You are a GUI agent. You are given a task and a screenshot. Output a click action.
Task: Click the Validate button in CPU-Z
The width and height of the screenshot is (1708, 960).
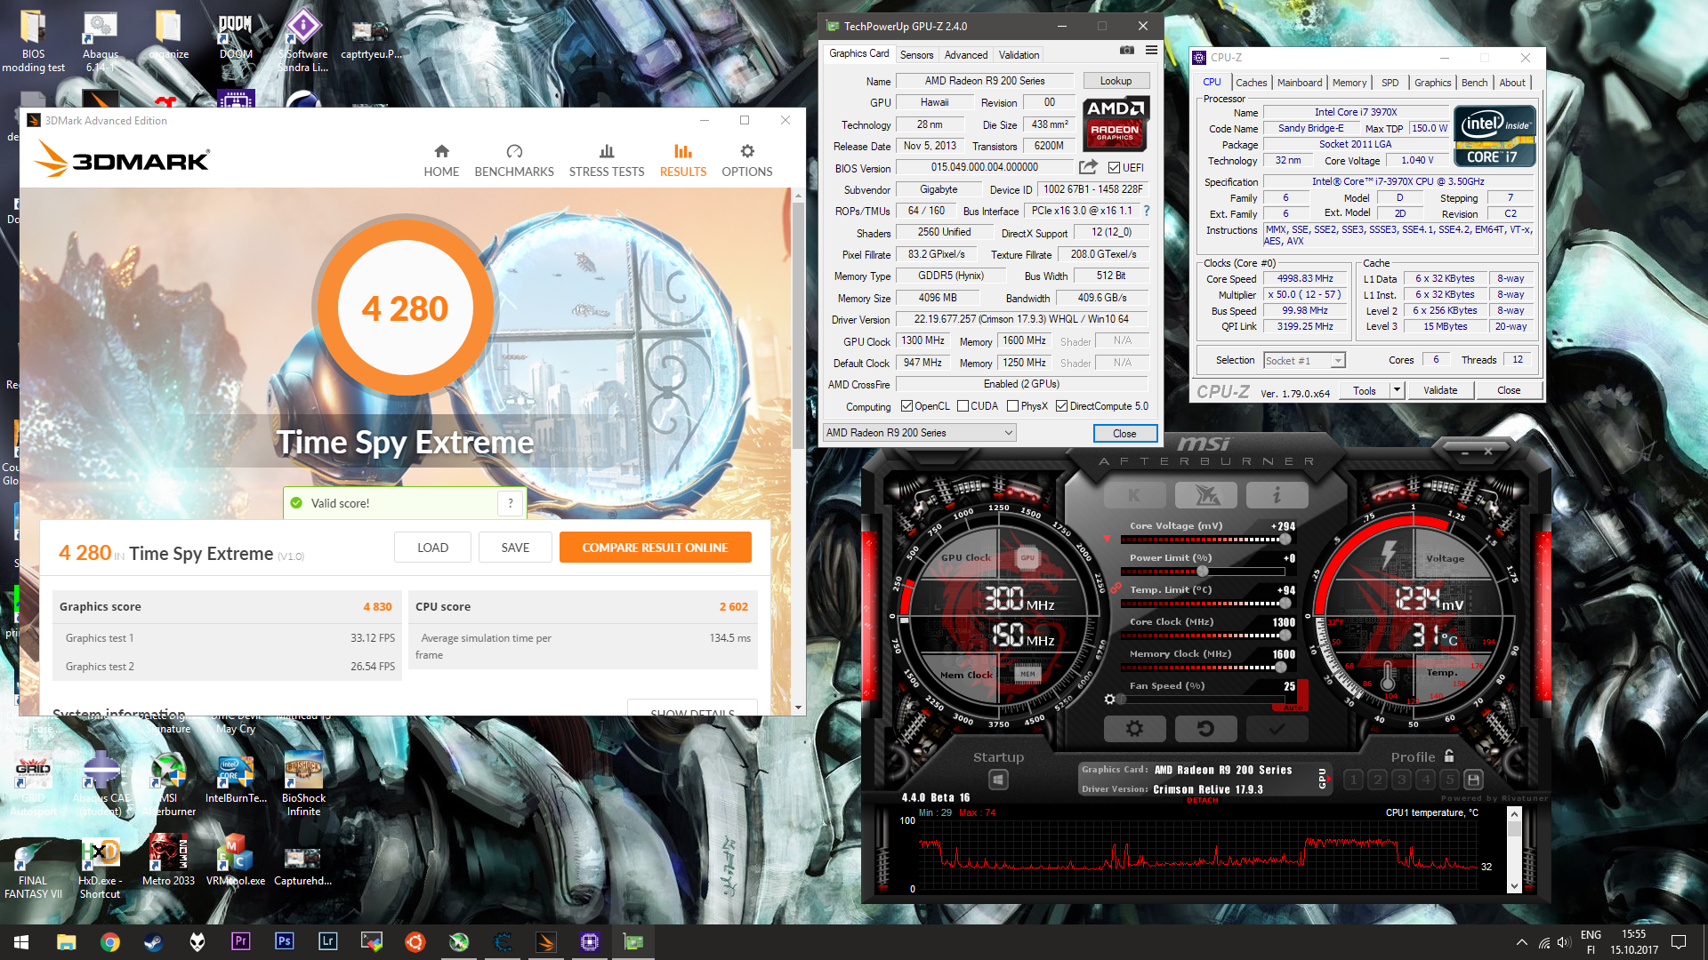pos(1440,390)
